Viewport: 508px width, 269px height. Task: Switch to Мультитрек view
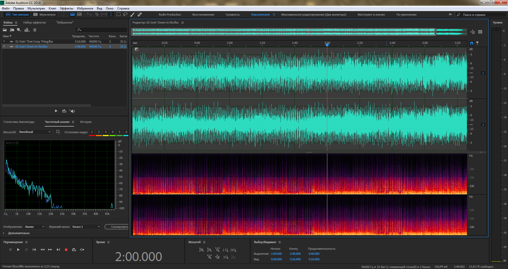(44, 15)
